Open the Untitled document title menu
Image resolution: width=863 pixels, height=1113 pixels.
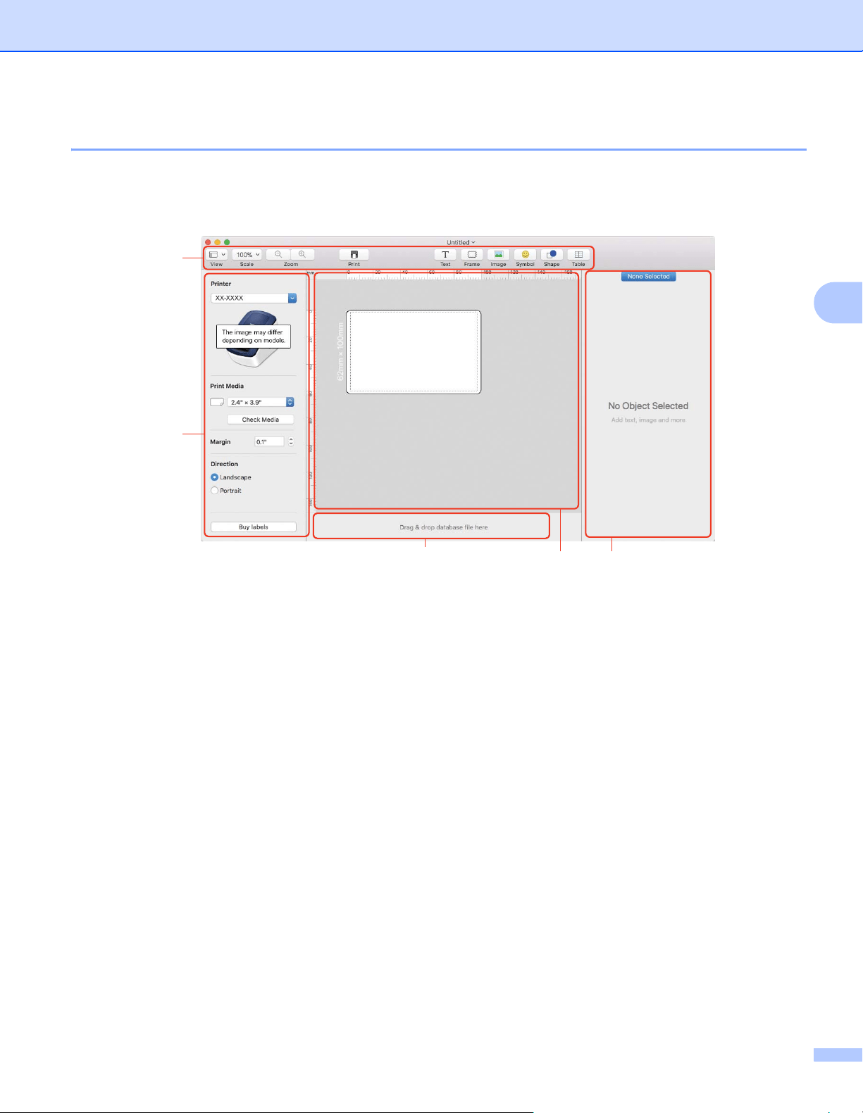(461, 242)
